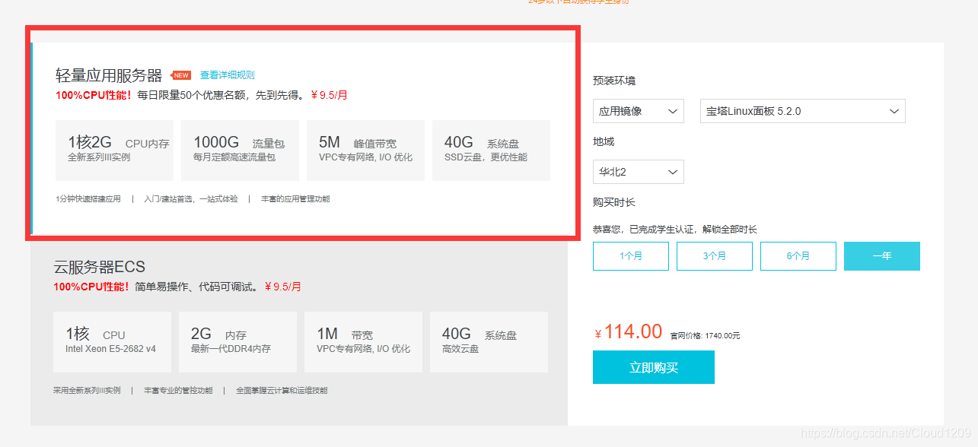Click the 2G 内存 DDR4 tile
The height and width of the screenshot is (447, 978).
coord(237,341)
